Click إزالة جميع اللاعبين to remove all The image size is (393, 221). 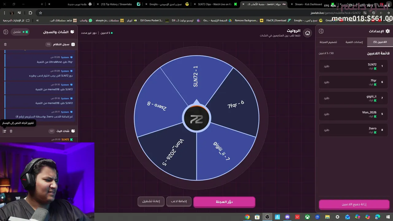click(x=354, y=204)
